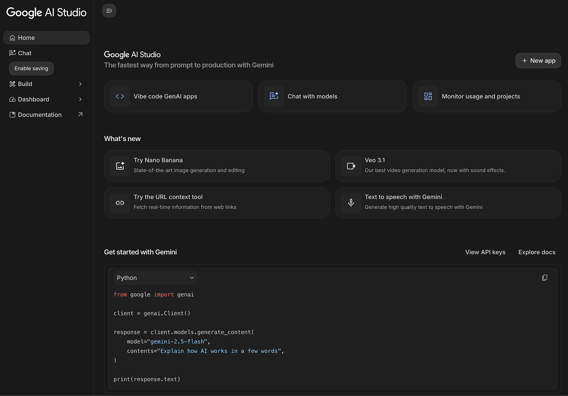Viewport: 568px width, 396px height.
Task: Open the Try the URL context tool card
Action: click(217, 203)
